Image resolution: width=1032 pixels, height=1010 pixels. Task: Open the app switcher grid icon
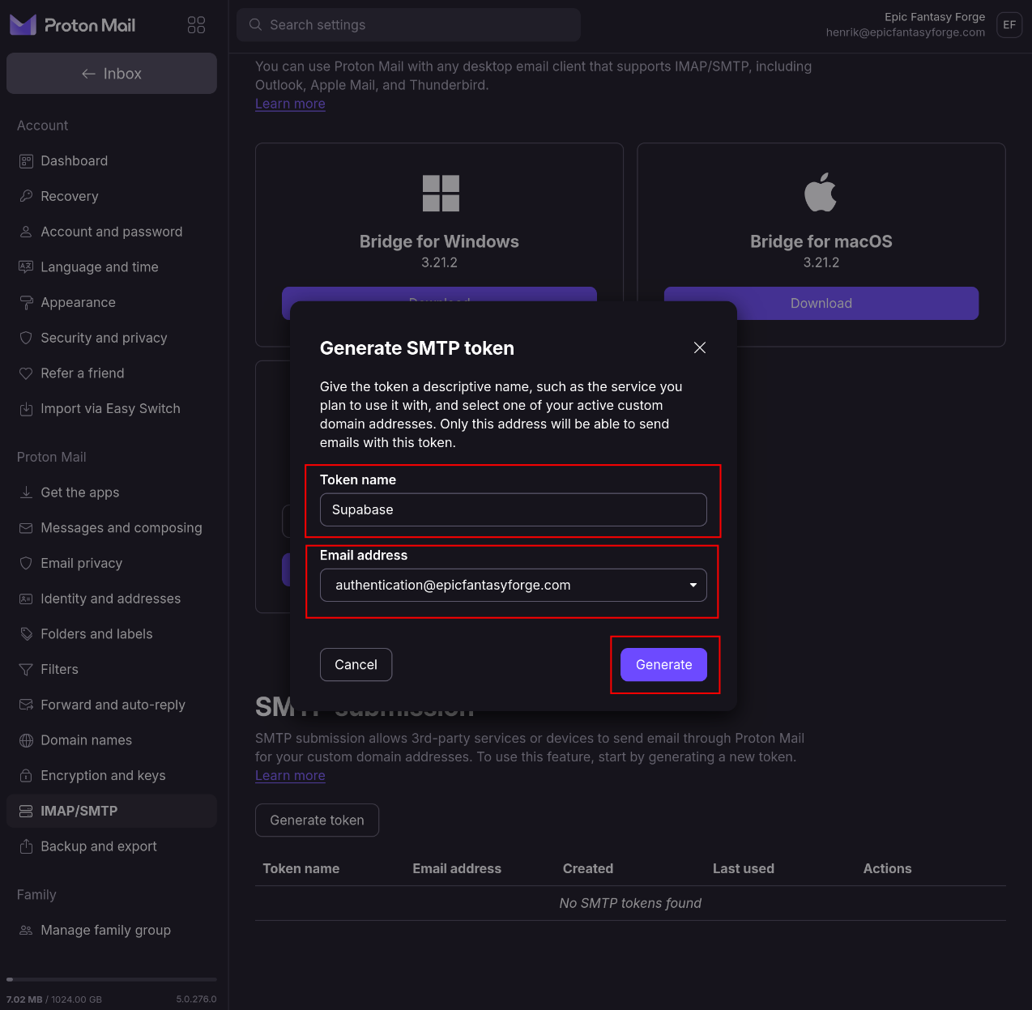196,25
